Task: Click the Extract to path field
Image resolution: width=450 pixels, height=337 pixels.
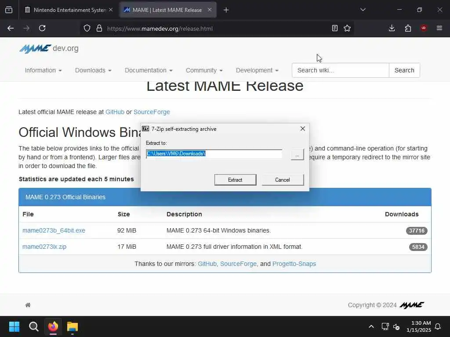Action: click(x=214, y=154)
